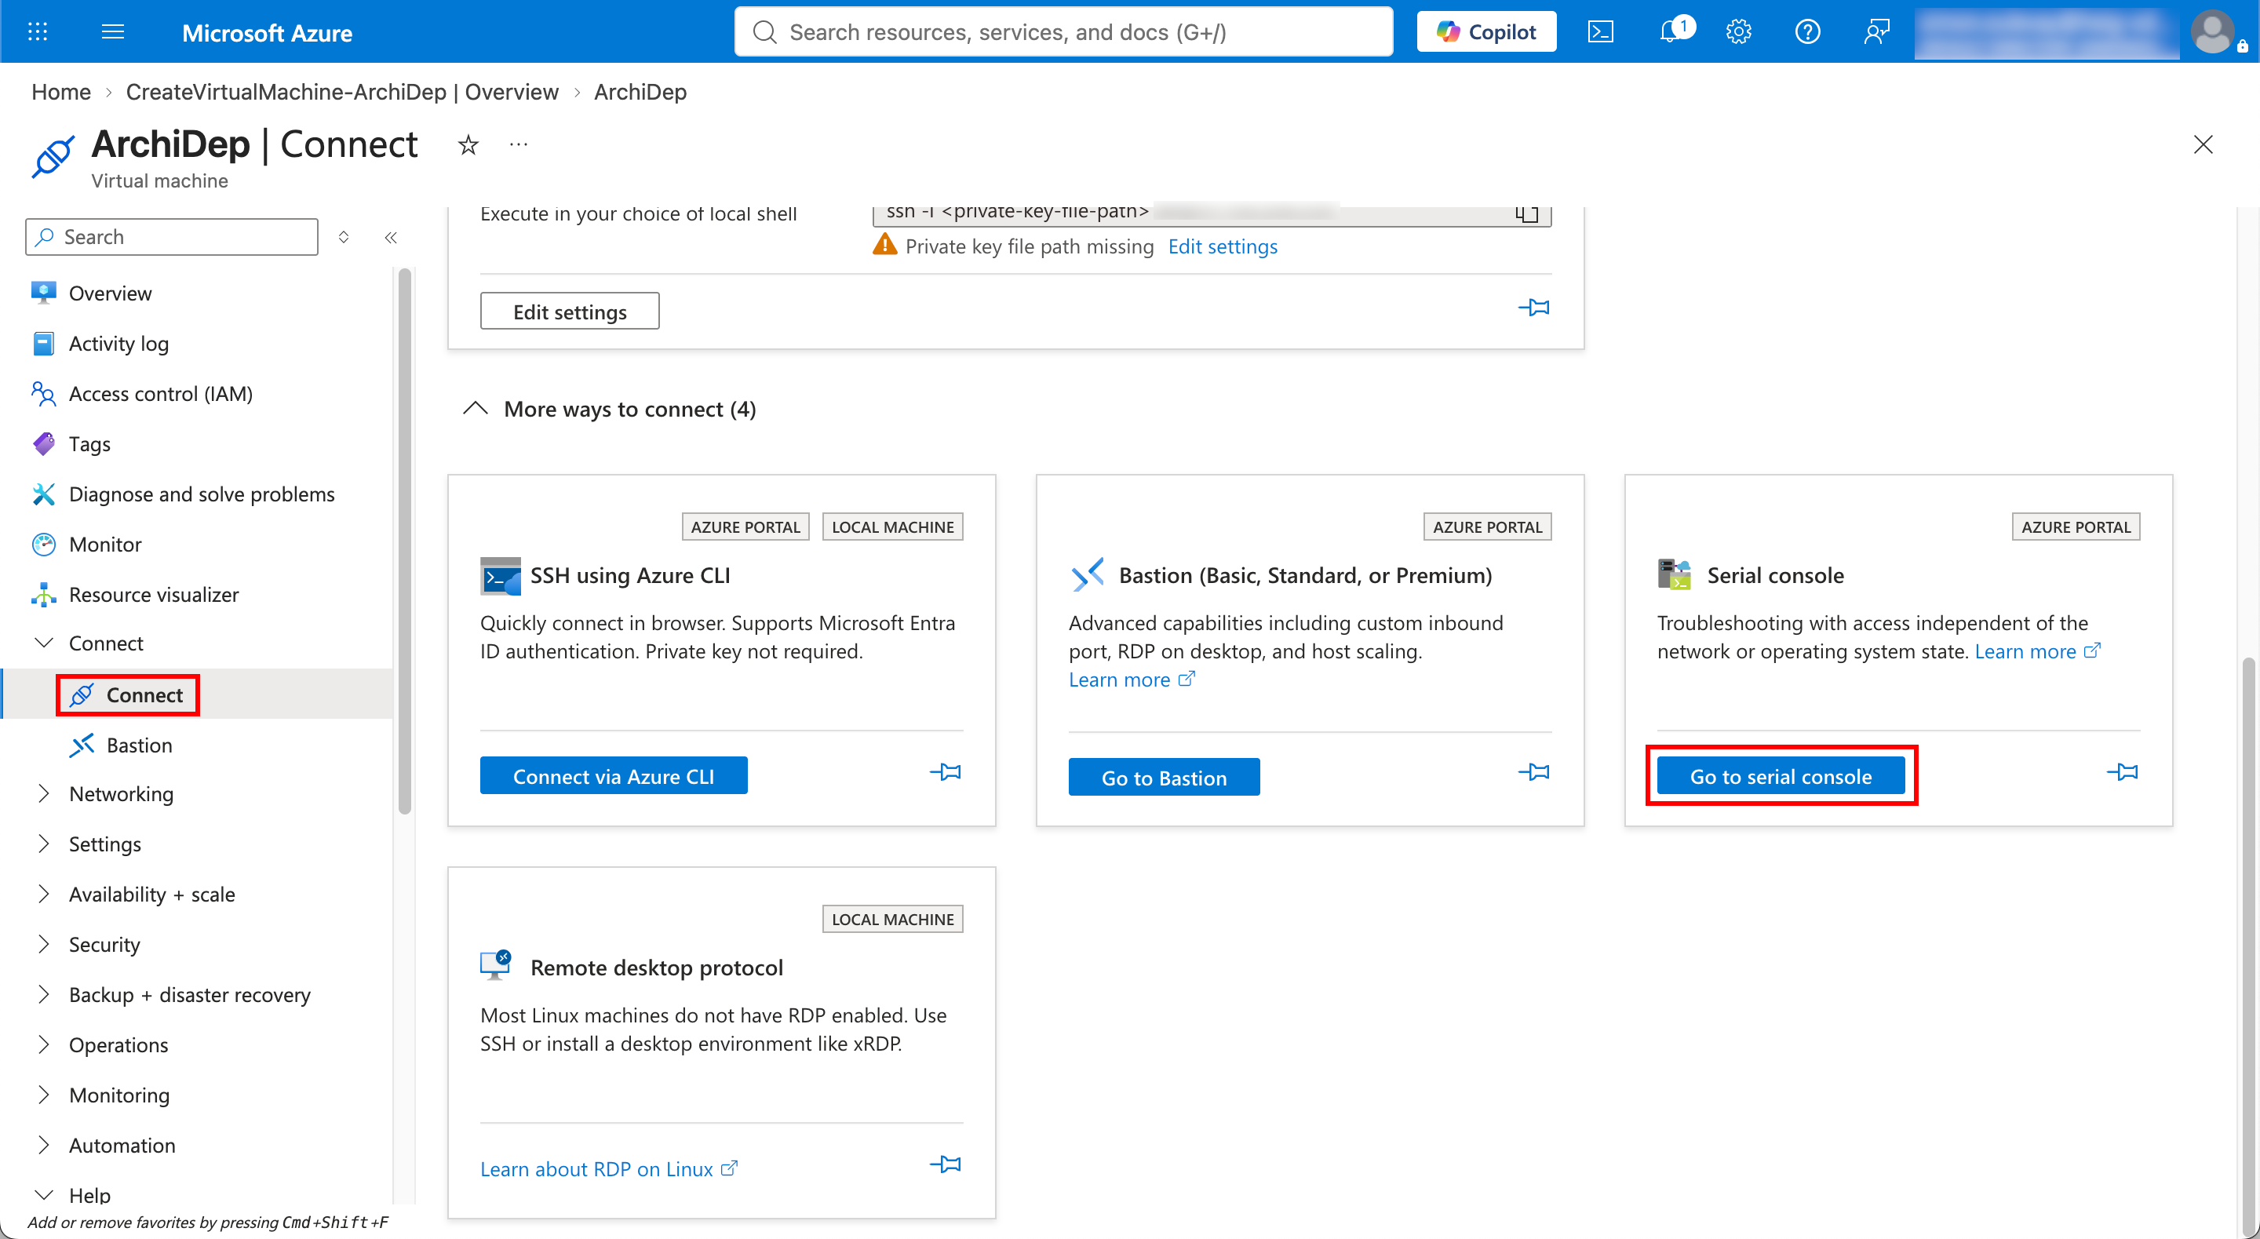Image resolution: width=2260 pixels, height=1239 pixels.
Task: Open the feedback icon in top bar
Action: pyautogui.click(x=1875, y=32)
